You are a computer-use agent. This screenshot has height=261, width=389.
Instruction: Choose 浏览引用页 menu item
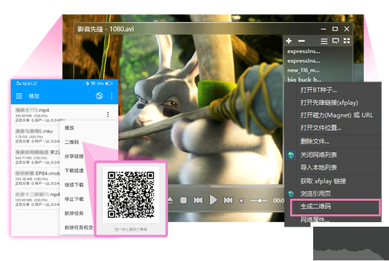[316, 194]
